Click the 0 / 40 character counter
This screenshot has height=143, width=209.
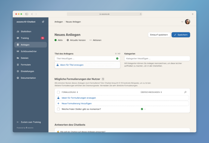[118, 53]
